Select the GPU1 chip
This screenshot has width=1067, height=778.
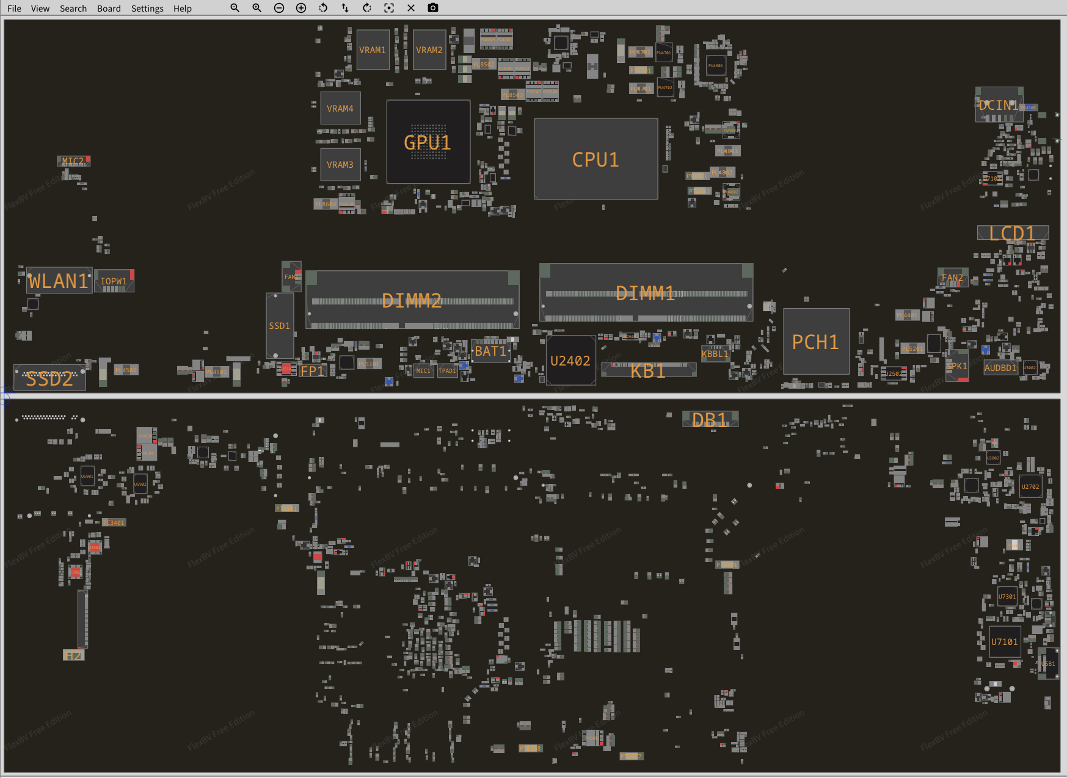pyautogui.click(x=428, y=142)
